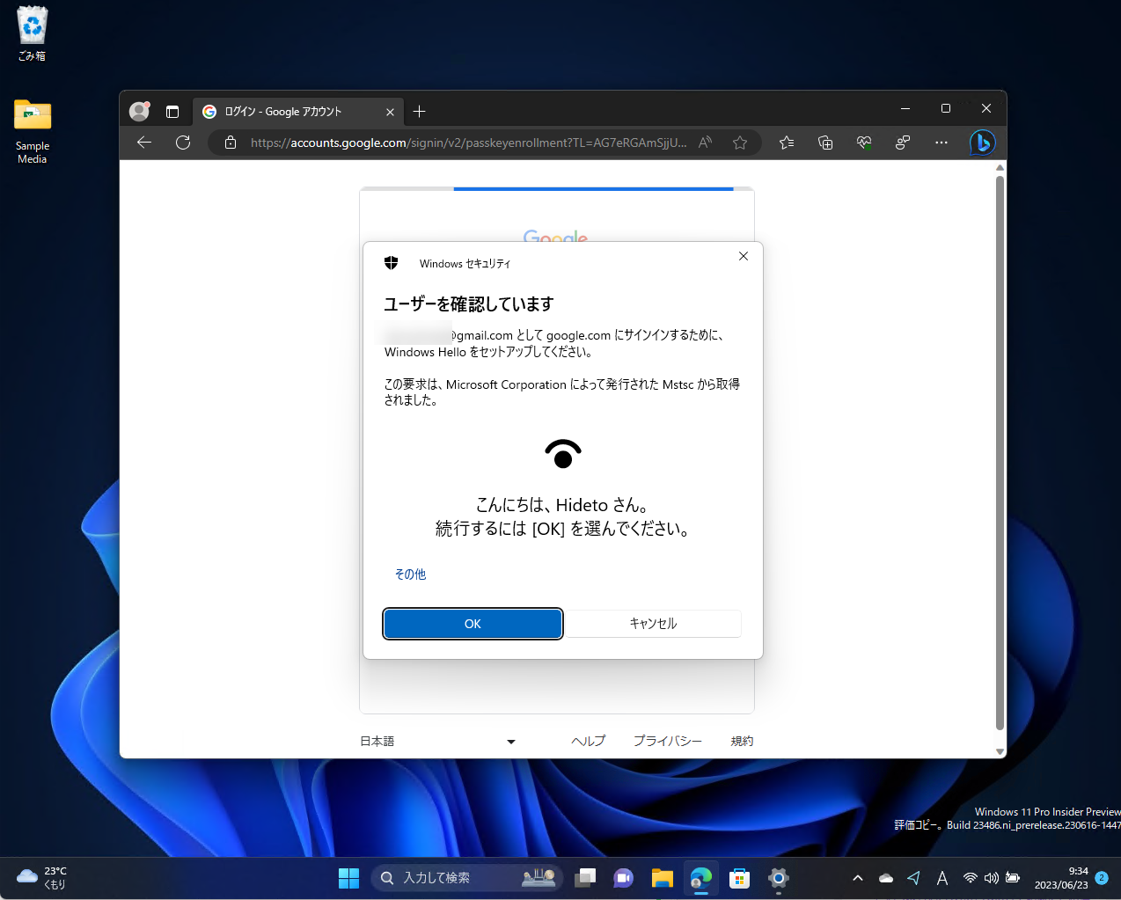The height and width of the screenshot is (900, 1121).
Task: Open the Settings and more ellipsis menu
Action: coord(941,143)
